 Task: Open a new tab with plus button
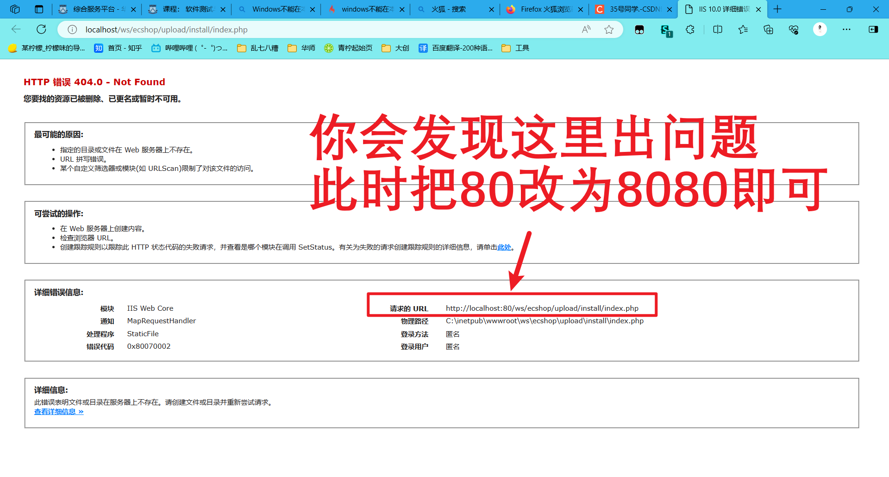777,9
